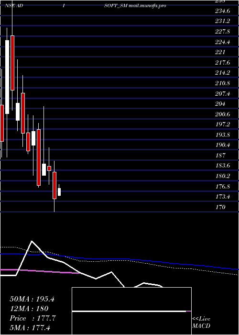Image resolution: width=239 pixels, height=335 pixels.
Task: Click the 176.8 price axis label
Action: click(x=223, y=186)
